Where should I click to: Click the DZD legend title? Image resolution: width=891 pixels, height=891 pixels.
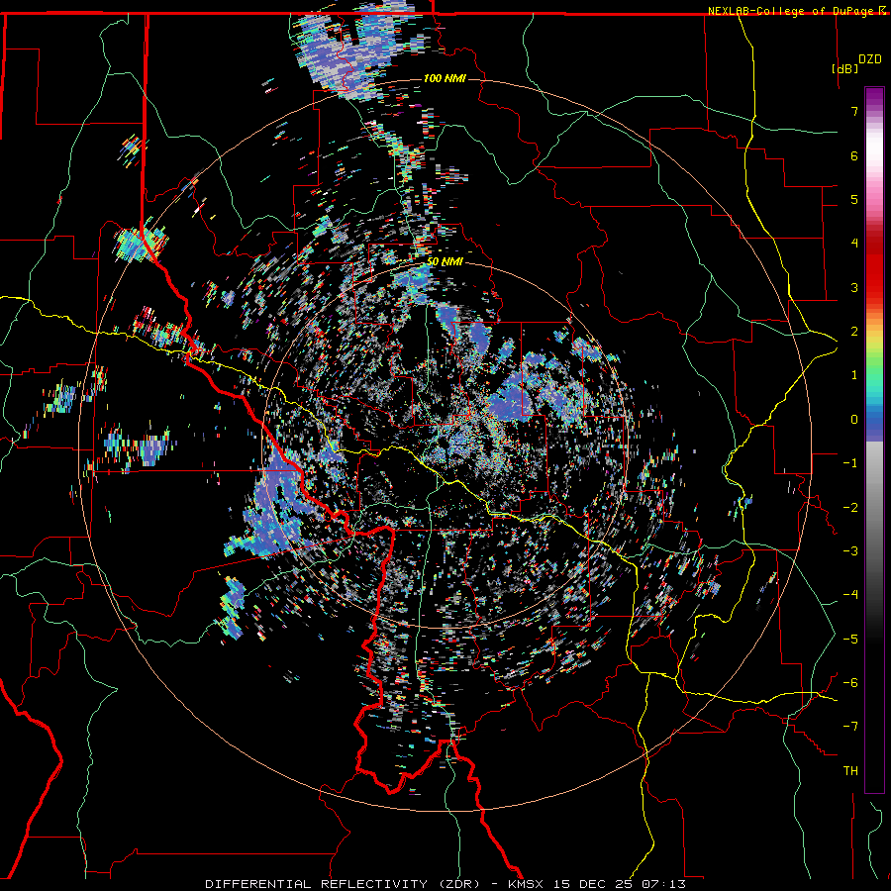869,59
